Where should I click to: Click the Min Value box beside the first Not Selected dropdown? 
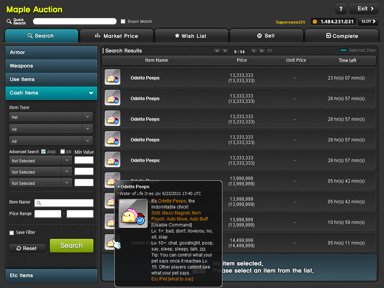[x=84, y=160]
